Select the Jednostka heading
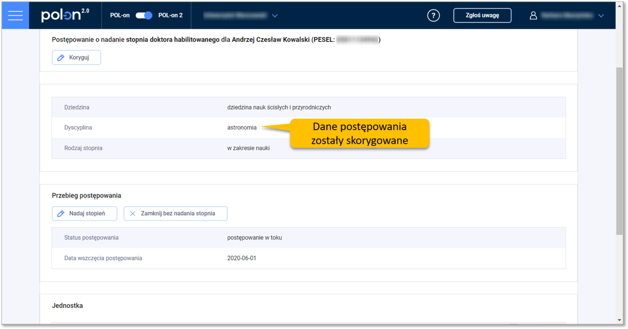Image resolution: width=628 pixels, height=329 pixels. point(67,306)
